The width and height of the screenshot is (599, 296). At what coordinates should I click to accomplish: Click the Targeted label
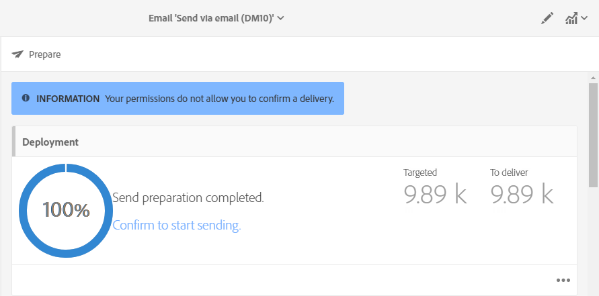420,172
